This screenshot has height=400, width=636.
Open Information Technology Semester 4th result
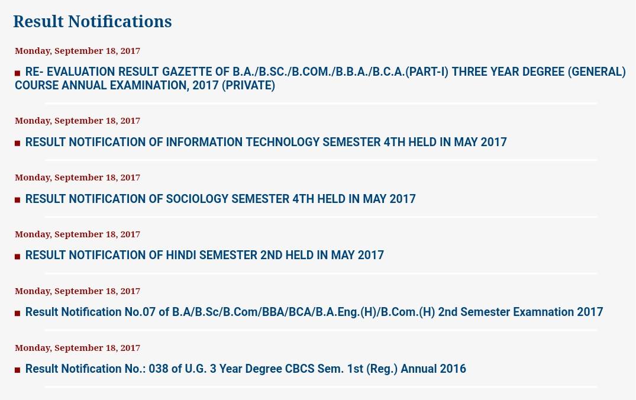(x=266, y=142)
